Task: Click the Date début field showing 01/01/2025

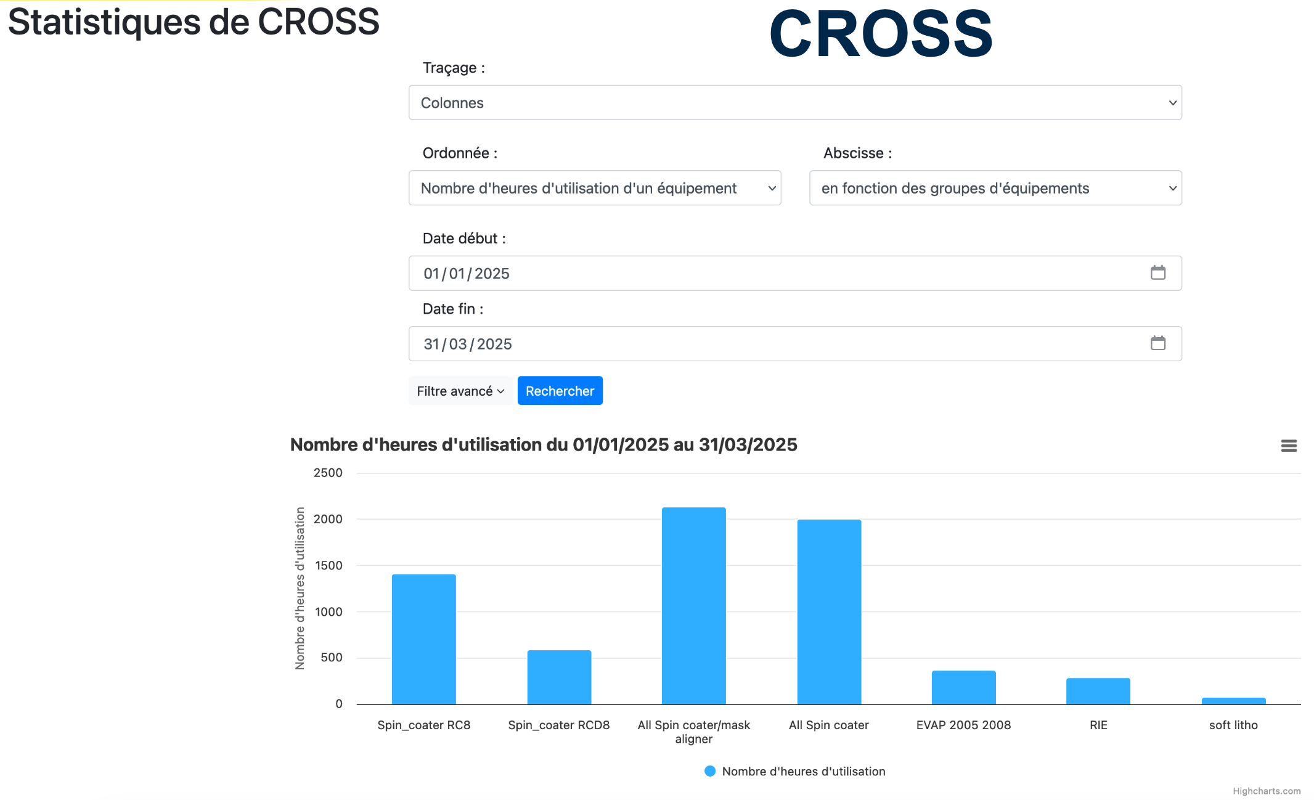Action: [x=795, y=273]
